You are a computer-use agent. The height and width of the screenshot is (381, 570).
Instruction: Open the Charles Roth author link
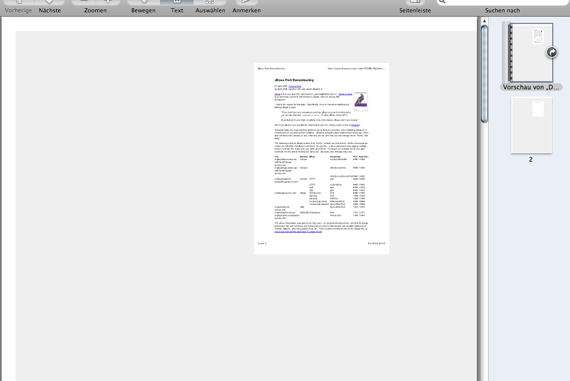pyautogui.click(x=295, y=86)
